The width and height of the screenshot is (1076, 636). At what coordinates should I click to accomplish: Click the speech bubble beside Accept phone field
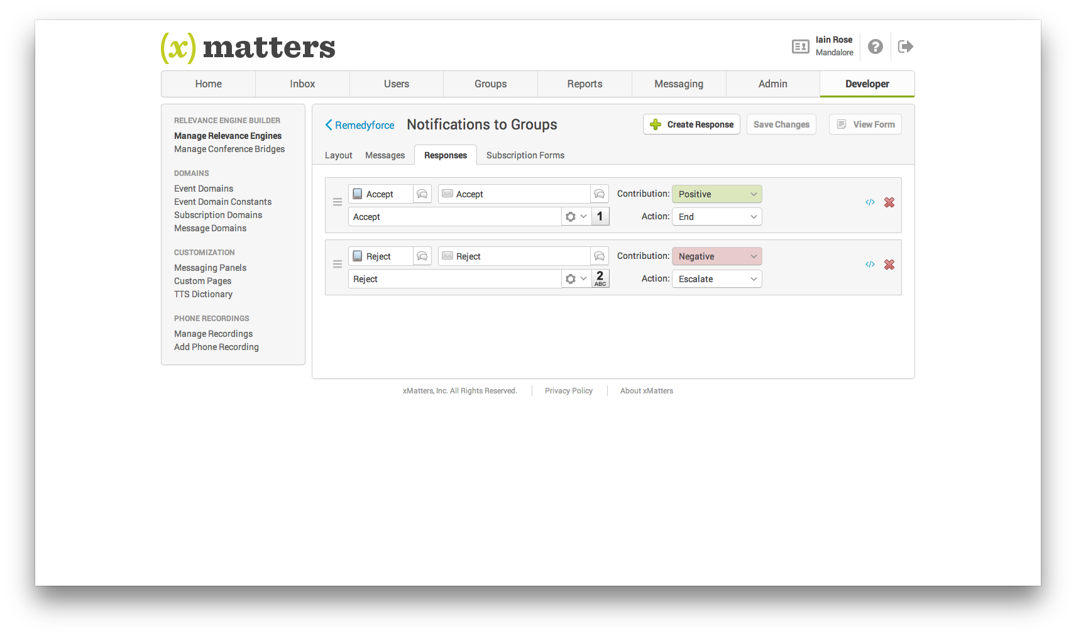click(422, 194)
